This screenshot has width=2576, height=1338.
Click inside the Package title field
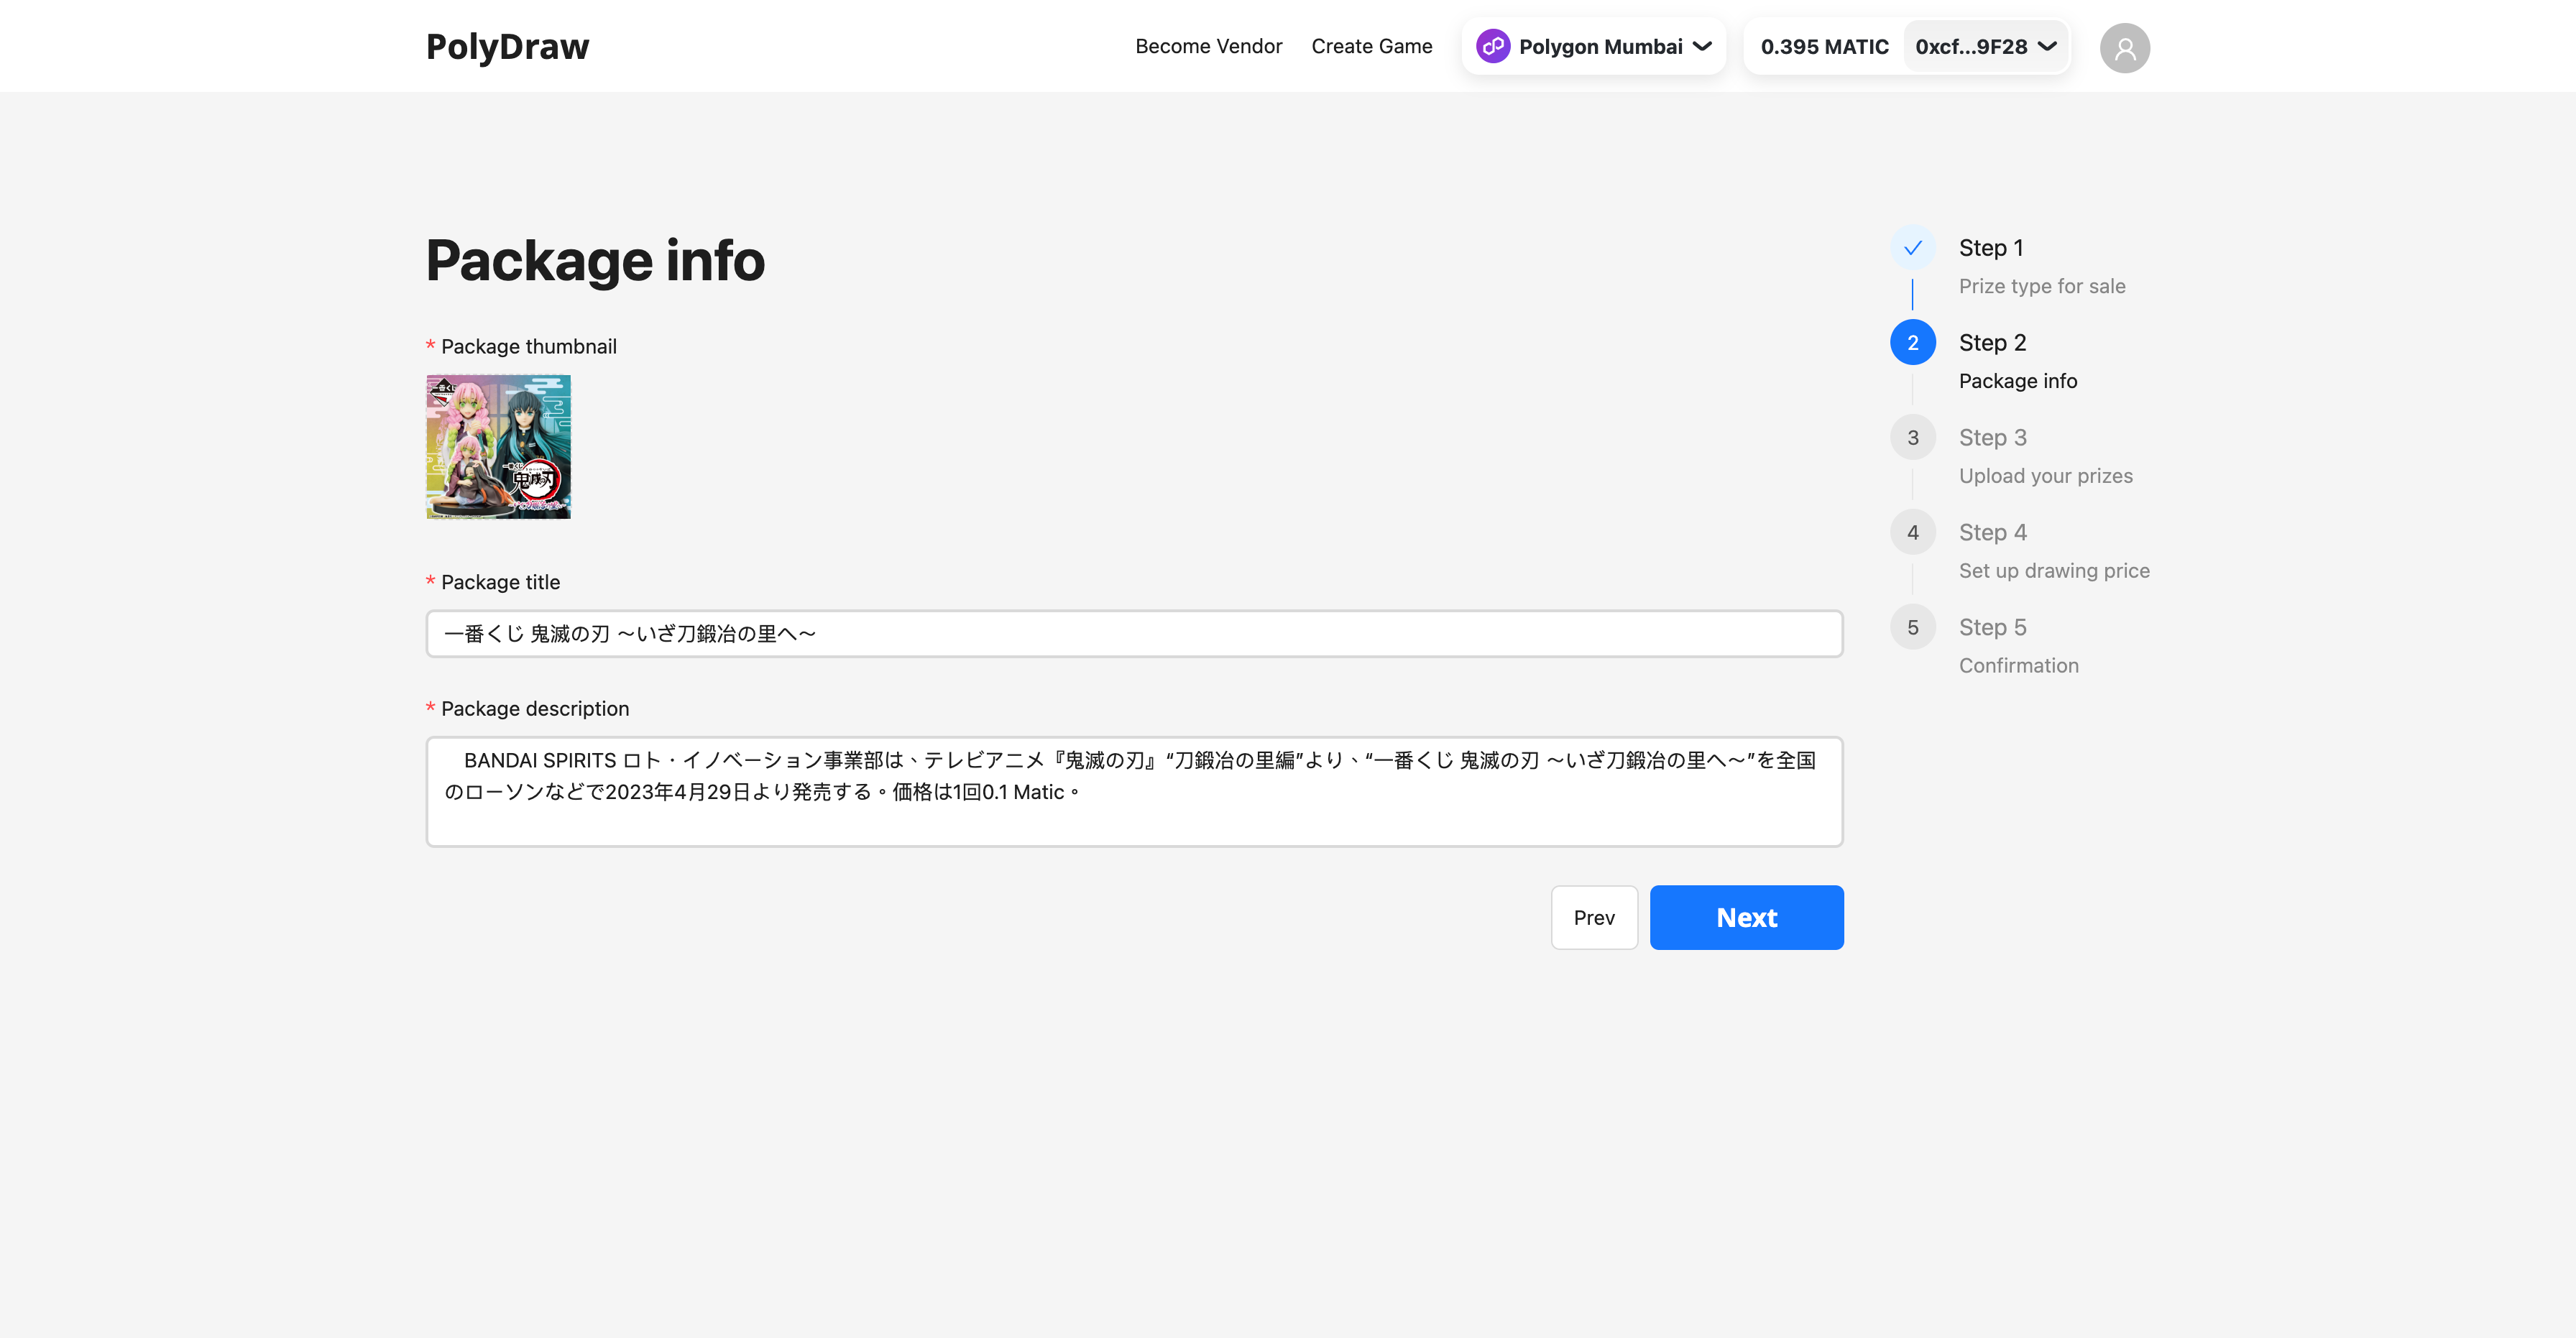point(1134,633)
